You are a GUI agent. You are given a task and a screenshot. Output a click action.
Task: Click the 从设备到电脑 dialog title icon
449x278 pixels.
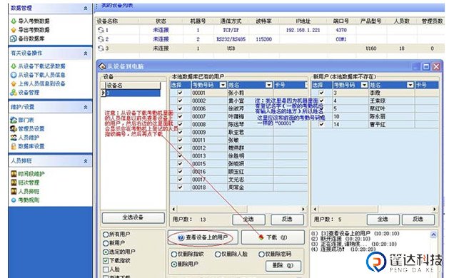click(102, 66)
